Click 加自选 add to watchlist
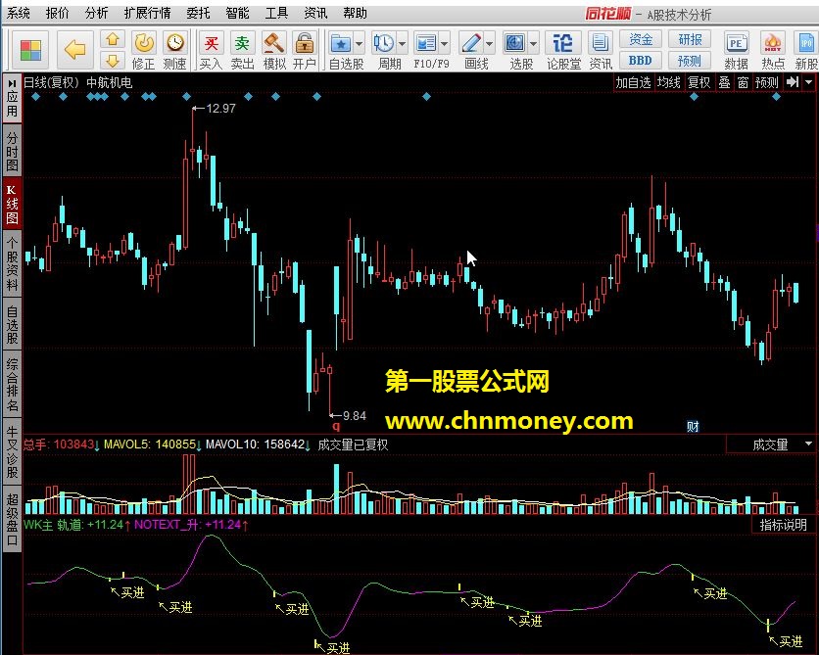This screenshot has height=655, width=819. 633,82
